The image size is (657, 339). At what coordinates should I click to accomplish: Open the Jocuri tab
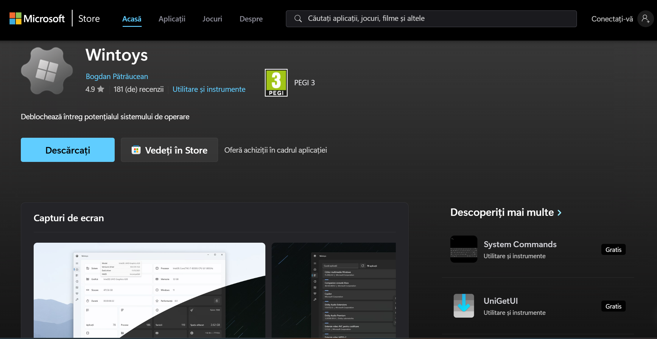pos(212,19)
